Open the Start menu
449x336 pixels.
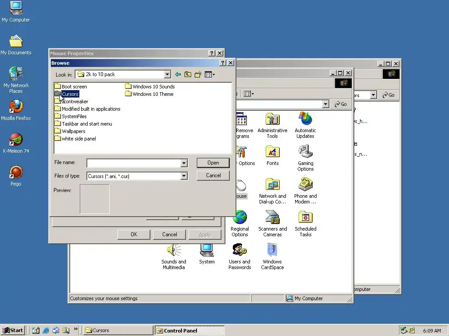[x=13, y=331]
